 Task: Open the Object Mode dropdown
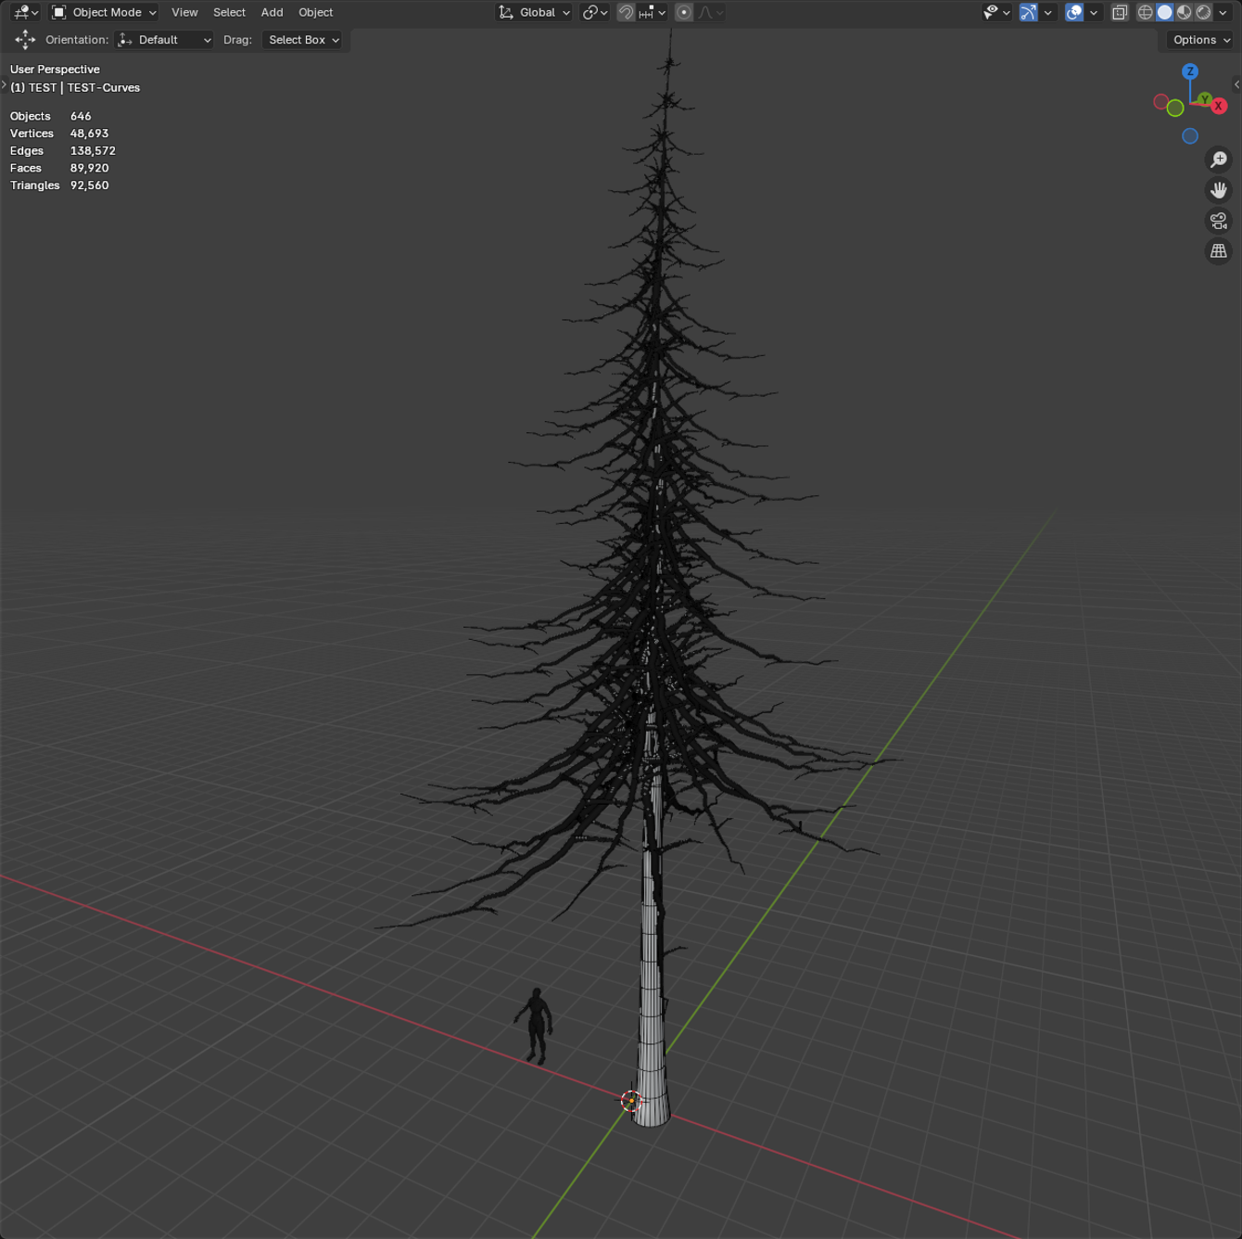(105, 12)
